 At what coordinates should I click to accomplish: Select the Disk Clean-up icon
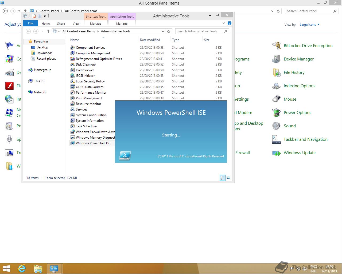click(x=72, y=64)
